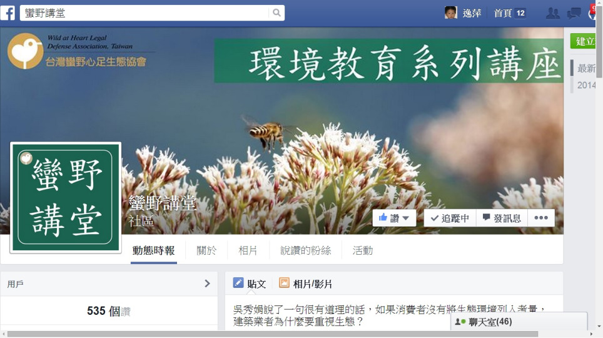Open the three-dots more options menu

click(541, 218)
